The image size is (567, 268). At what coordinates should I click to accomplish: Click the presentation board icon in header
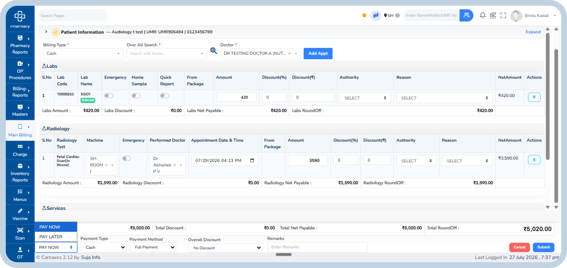pyautogui.click(x=493, y=15)
